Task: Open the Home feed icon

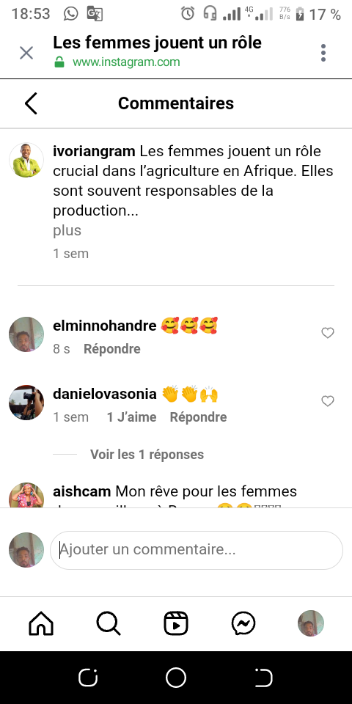Action: click(x=41, y=623)
